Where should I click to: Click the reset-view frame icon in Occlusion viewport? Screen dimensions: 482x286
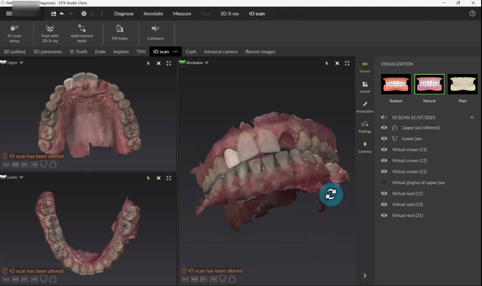pos(337,63)
